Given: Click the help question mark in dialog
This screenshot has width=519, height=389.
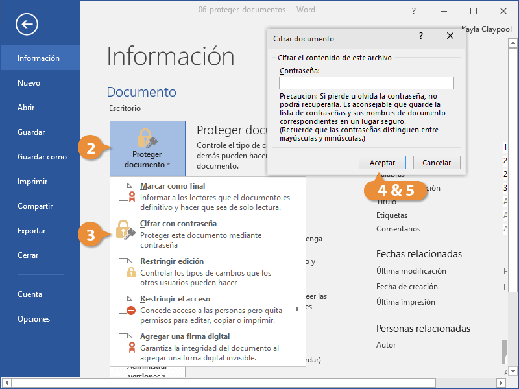Looking at the screenshot, I should pos(420,36).
